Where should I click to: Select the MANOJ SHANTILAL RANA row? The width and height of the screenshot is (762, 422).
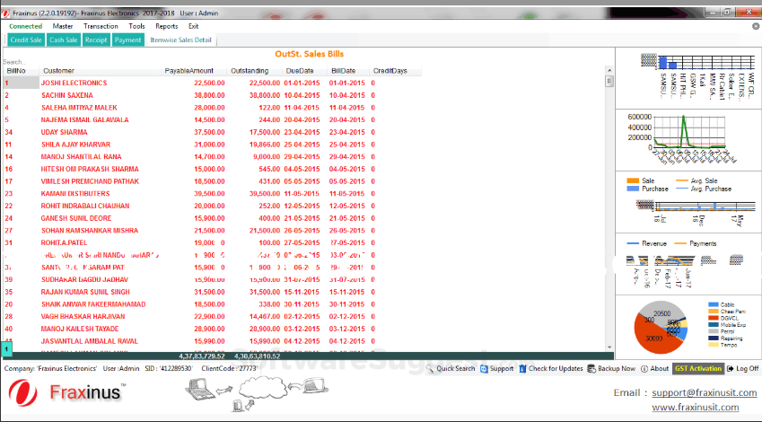(212, 156)
